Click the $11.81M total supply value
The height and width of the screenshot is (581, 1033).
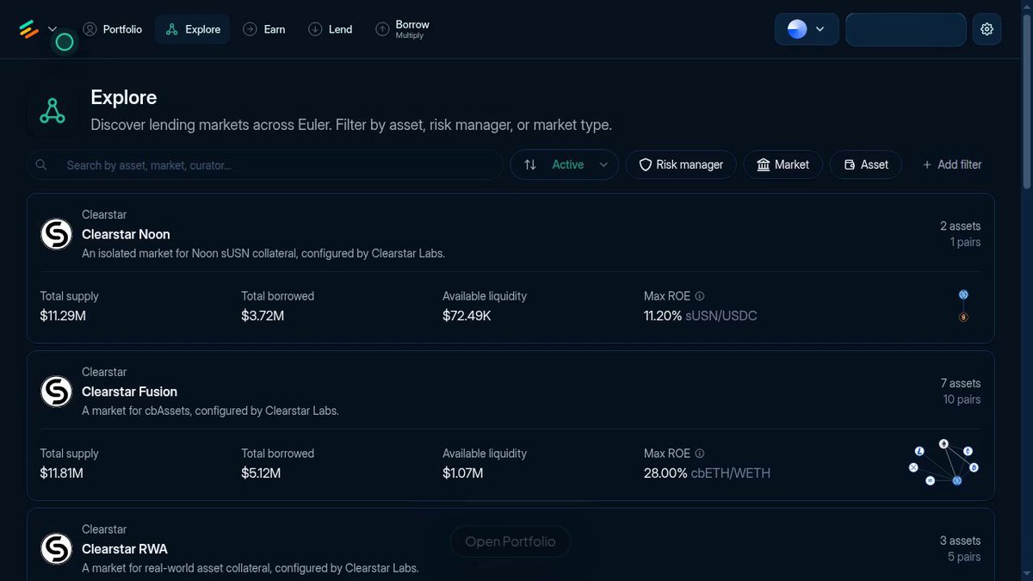coord(61,473)
